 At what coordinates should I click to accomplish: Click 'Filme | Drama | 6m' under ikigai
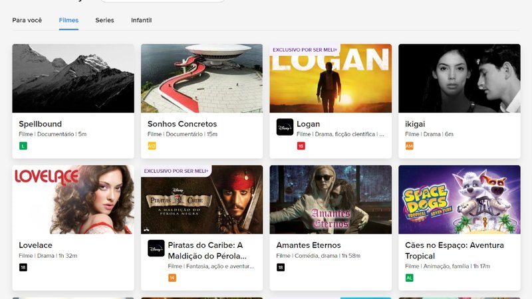coord(429,134)
